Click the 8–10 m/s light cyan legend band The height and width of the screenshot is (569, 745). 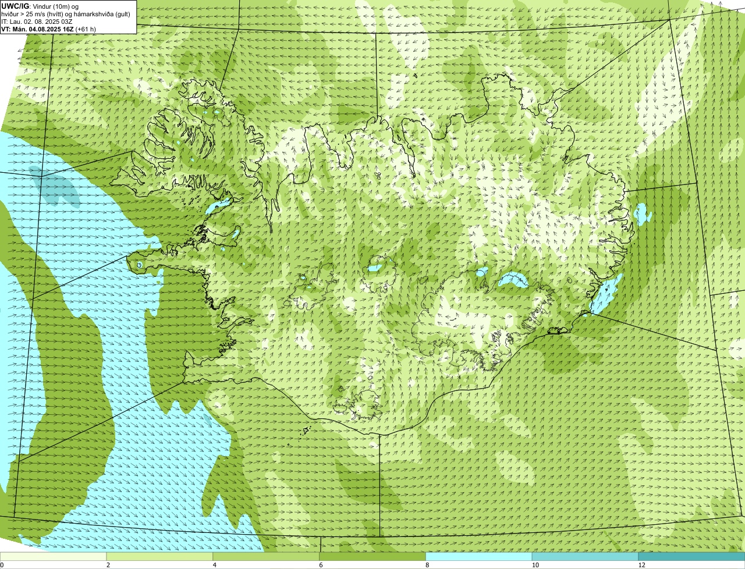point(479,557)
